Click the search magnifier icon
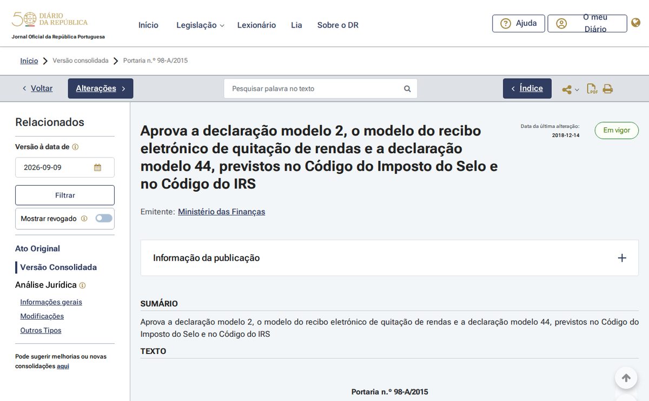 point(407,89)
